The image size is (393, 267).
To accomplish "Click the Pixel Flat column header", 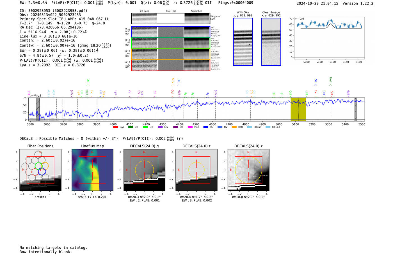I will tap(171, 11).
